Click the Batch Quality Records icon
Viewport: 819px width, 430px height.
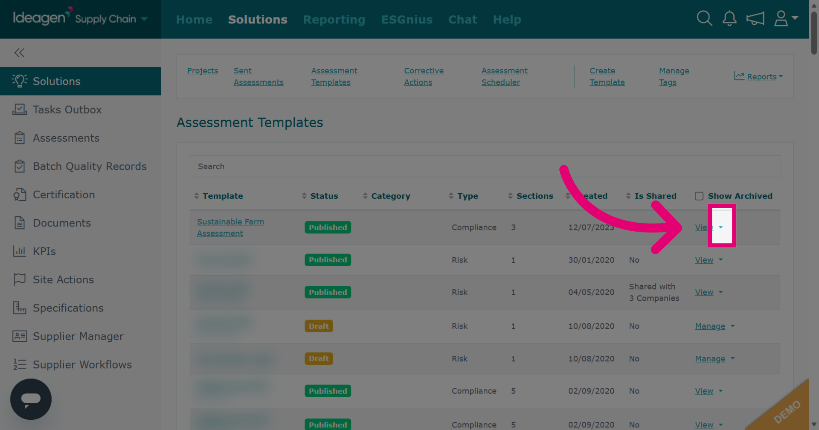click(x=20, y=166)
